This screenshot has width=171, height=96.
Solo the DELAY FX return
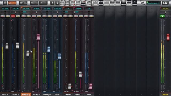point(60,16)
